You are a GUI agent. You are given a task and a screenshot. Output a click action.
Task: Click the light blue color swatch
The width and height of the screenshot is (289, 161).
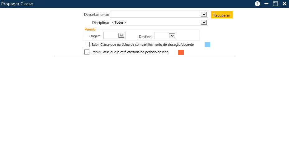point(207,45)
